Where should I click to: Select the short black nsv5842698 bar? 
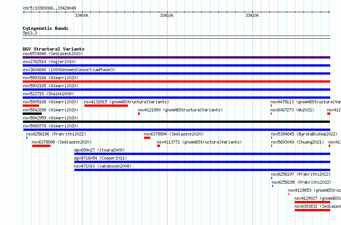coord(32,114)
